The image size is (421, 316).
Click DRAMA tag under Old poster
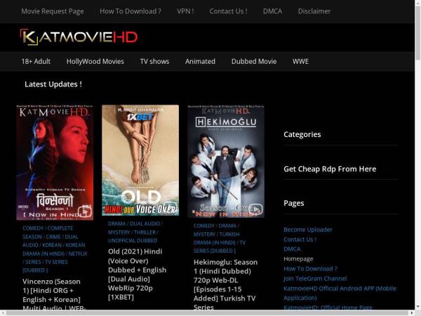click(116, 223)
